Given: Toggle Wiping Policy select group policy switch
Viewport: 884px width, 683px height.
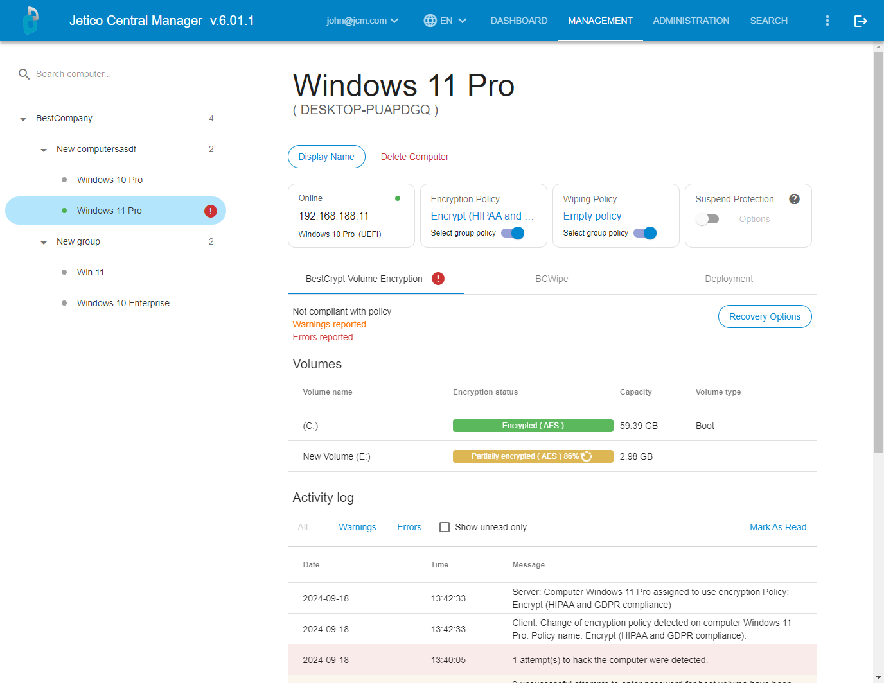Looking at the screenshot, I should point(645,233).
